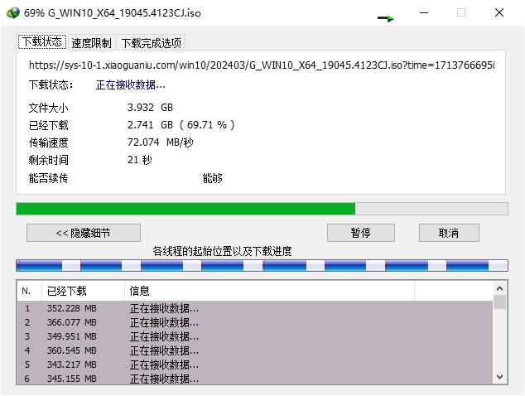
Task: Click the 已经下载 column header
Action: click(x=83, y=291)
